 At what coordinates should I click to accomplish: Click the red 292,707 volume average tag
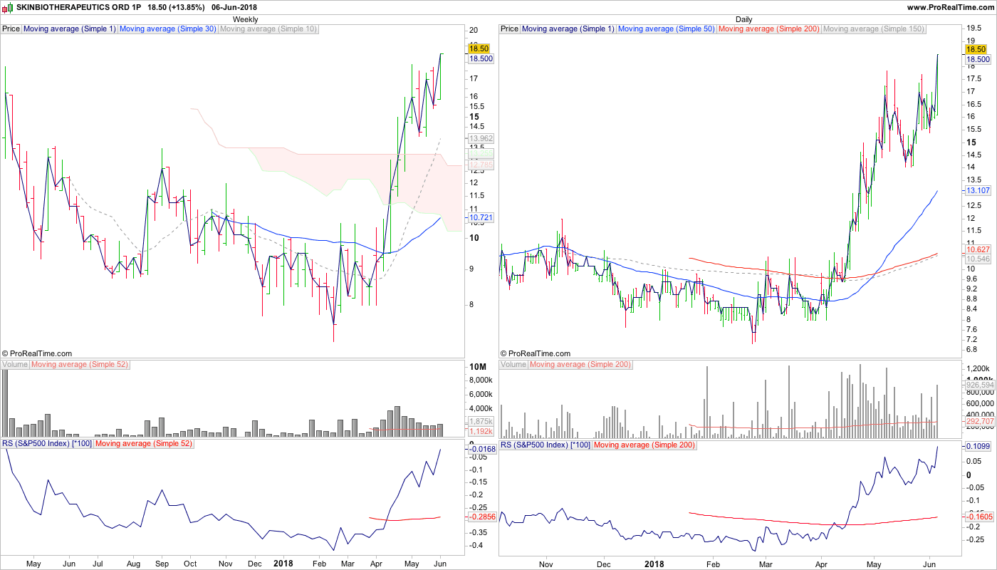(x=980, y=422)
